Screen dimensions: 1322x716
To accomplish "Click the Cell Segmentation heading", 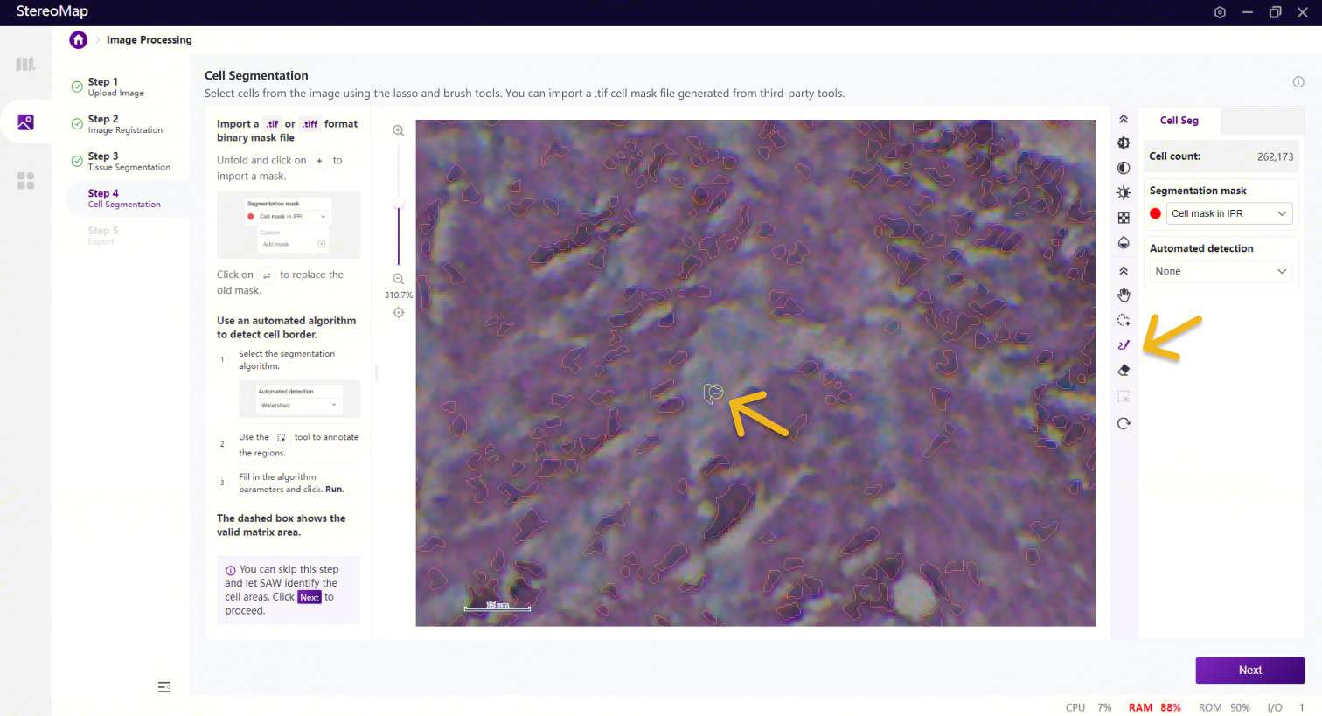I will 256,76.
